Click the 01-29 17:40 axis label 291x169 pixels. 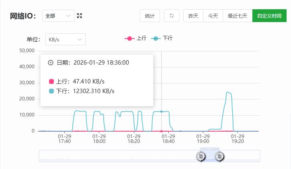click(x=65, y=139)
